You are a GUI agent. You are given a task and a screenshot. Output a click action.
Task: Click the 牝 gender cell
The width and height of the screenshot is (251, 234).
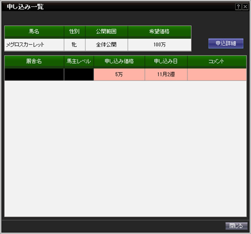coord(75,45)
